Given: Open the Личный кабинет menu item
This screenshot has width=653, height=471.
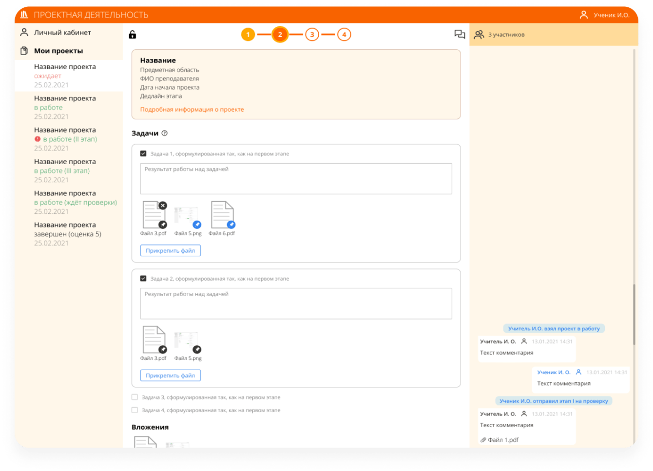Looking at the screenshot, I should [69, 33].
